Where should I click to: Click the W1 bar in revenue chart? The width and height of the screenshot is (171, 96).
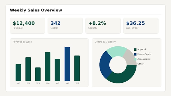(x=18, y=72)
